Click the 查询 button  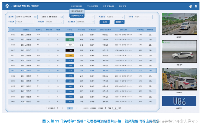[x=105, y=22]
